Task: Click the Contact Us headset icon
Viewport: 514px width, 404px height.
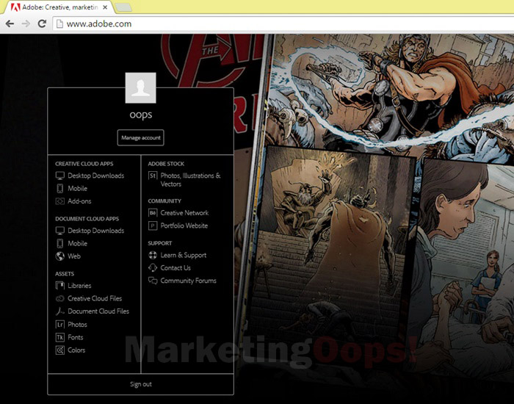Action: coord(153,267)
